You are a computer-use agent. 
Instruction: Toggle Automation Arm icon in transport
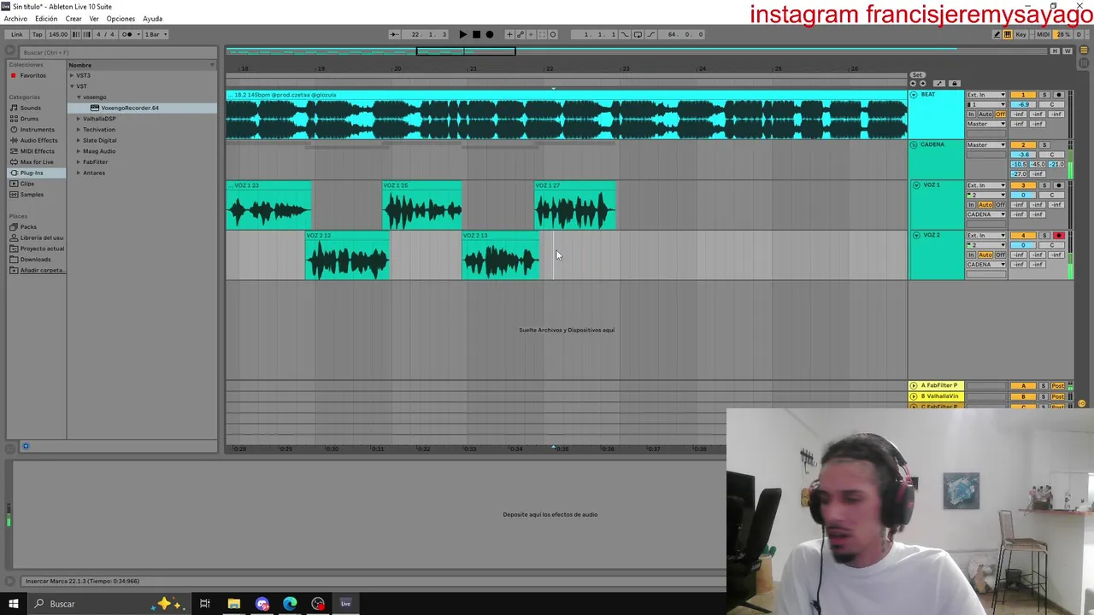click(521, 34)
